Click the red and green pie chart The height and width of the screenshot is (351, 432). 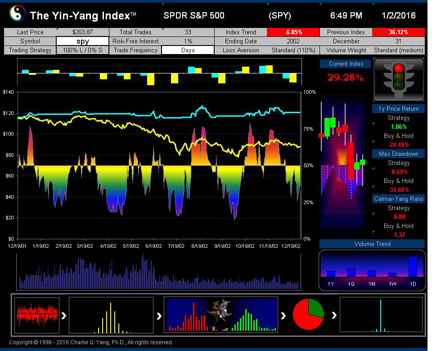308,314
